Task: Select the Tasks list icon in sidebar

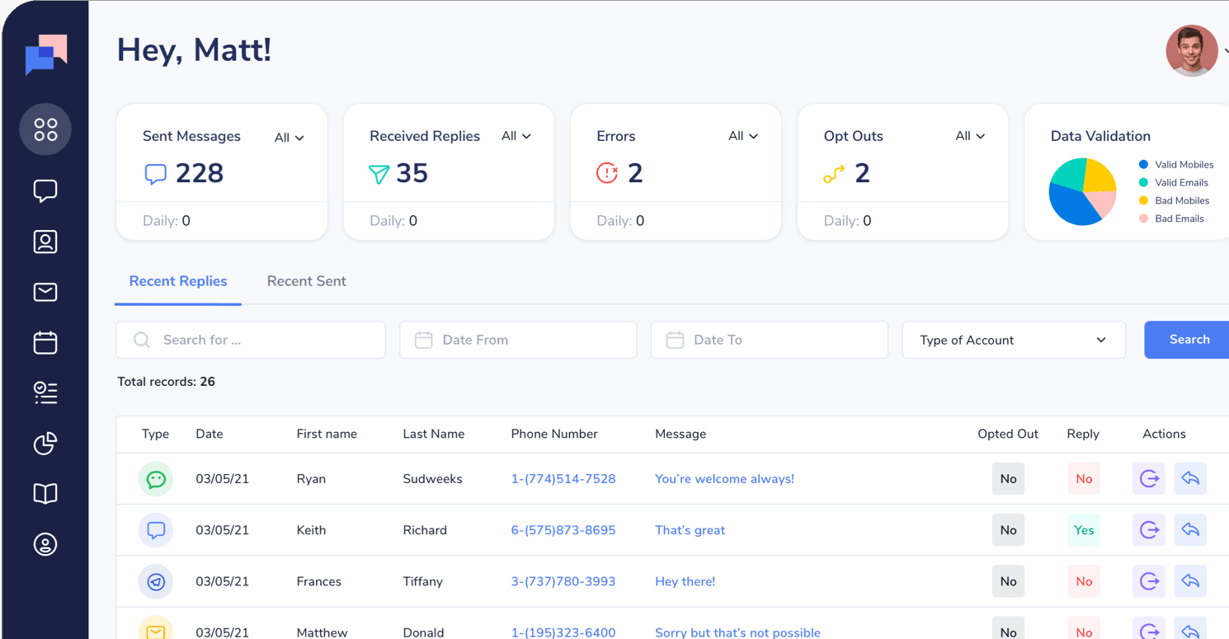Action: pyautogui.click(x=45, y=392)
